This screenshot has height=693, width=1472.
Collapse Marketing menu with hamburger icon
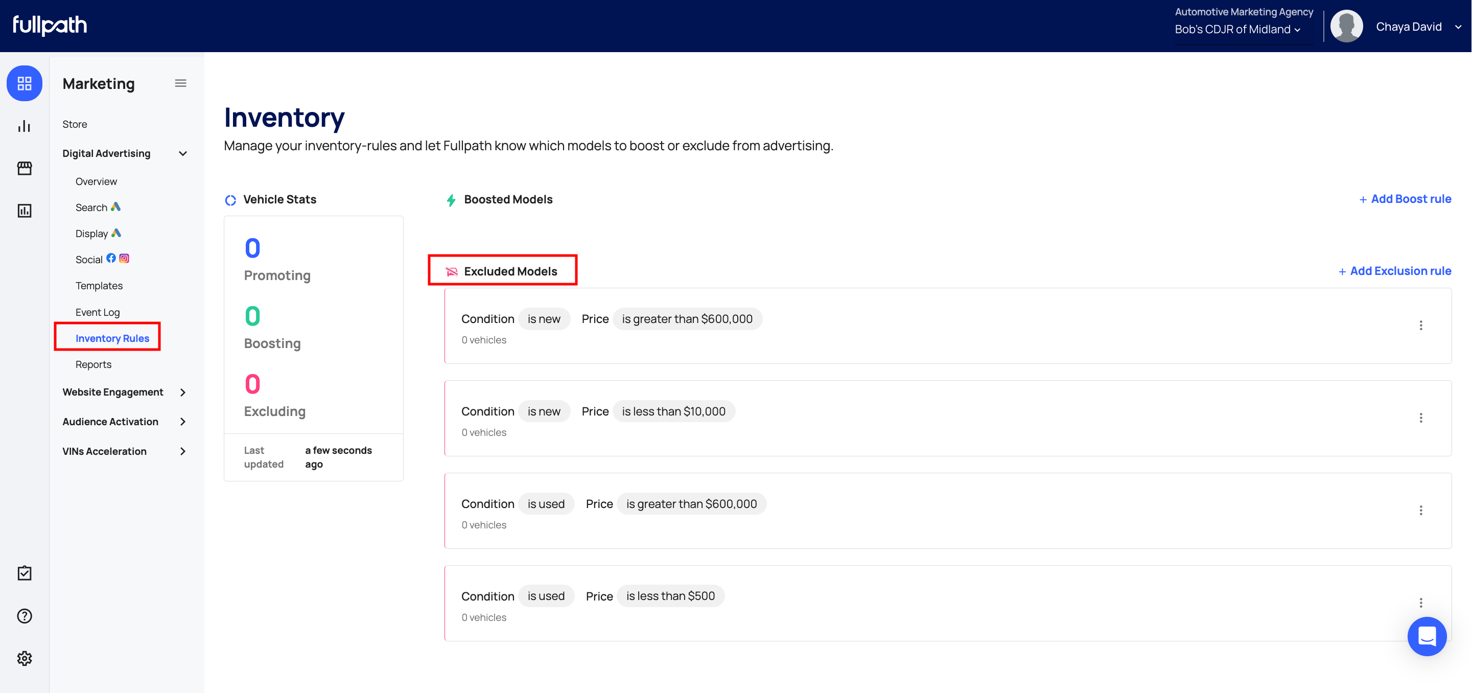[x=180, y=83]
